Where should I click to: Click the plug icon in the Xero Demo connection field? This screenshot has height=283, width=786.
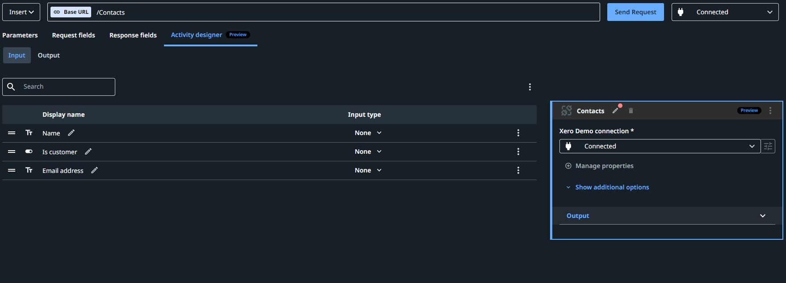(x=568, y=146)
